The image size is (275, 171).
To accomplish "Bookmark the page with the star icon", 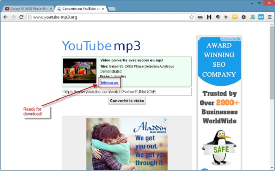I will click(192, 17).
